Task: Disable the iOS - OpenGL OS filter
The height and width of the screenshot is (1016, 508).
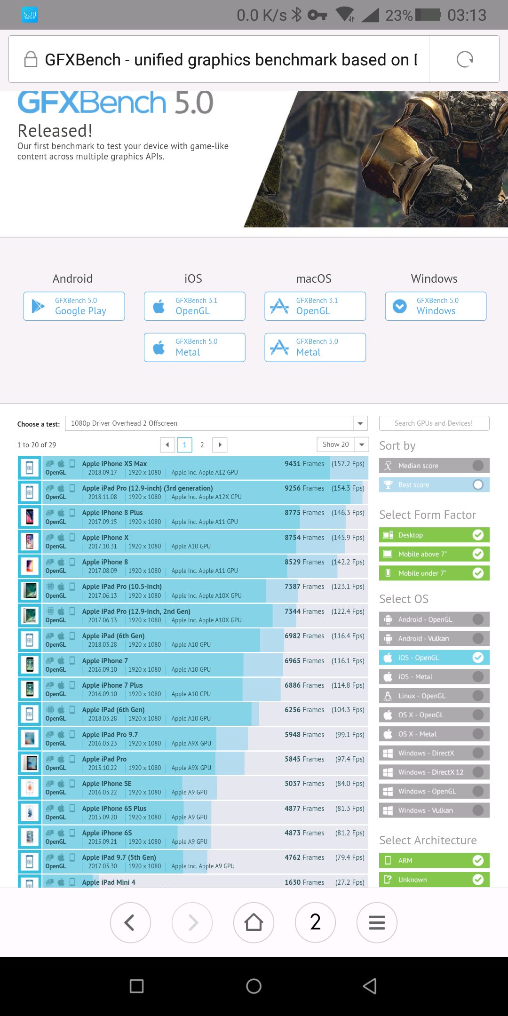Action: coord(434,658)
